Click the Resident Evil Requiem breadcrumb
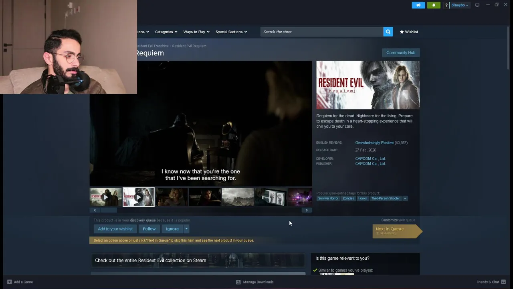Viewport: 513px width, 289px height. 189,46
